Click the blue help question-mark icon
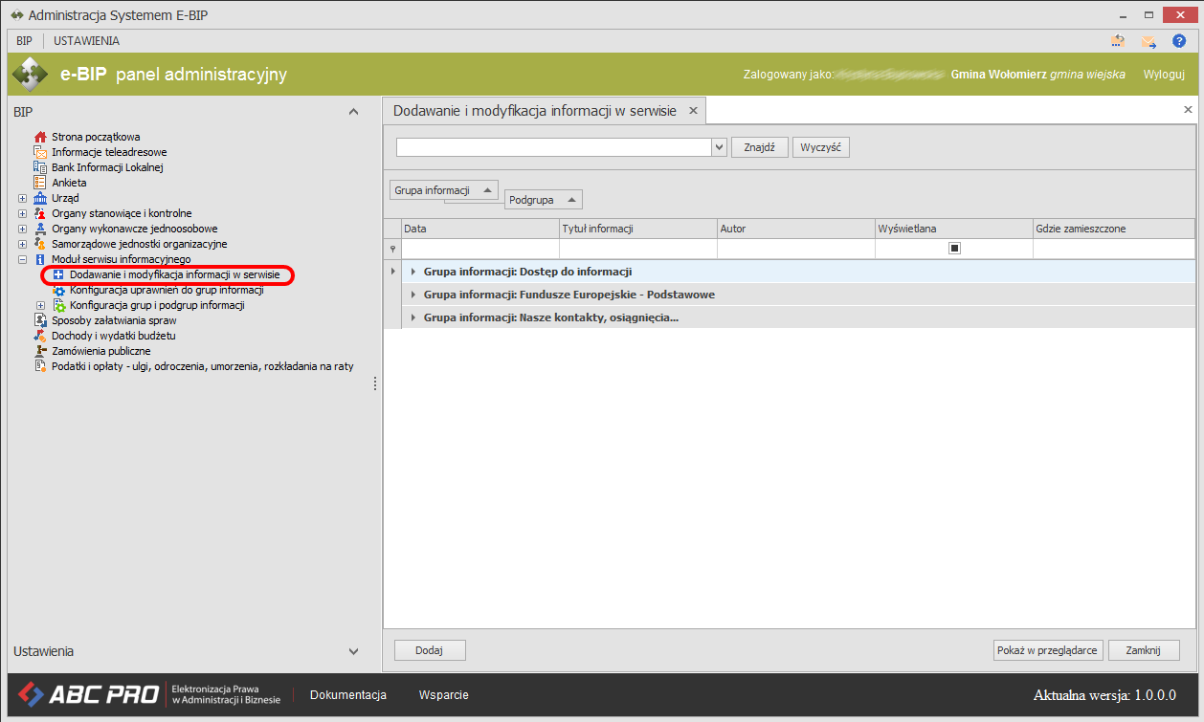This screenshot has height=722, width=1204. [x=1179, y=41]
